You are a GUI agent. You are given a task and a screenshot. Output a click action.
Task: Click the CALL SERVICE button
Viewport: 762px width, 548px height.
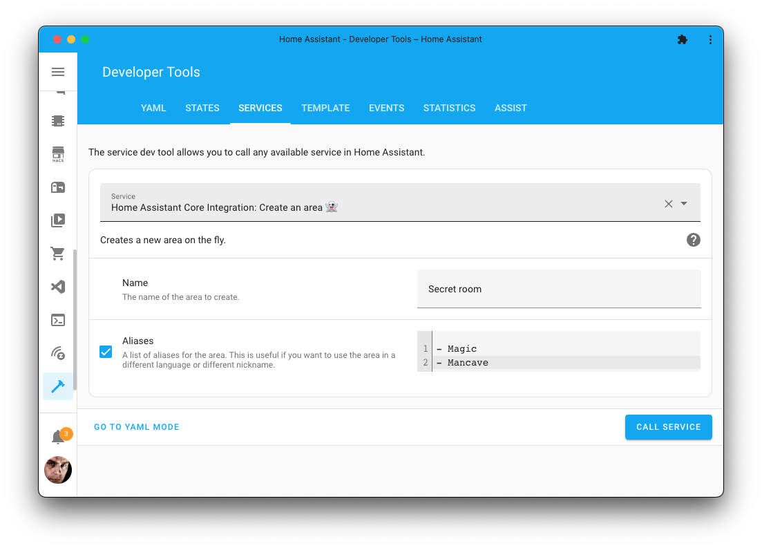click(x=668, y=427)
